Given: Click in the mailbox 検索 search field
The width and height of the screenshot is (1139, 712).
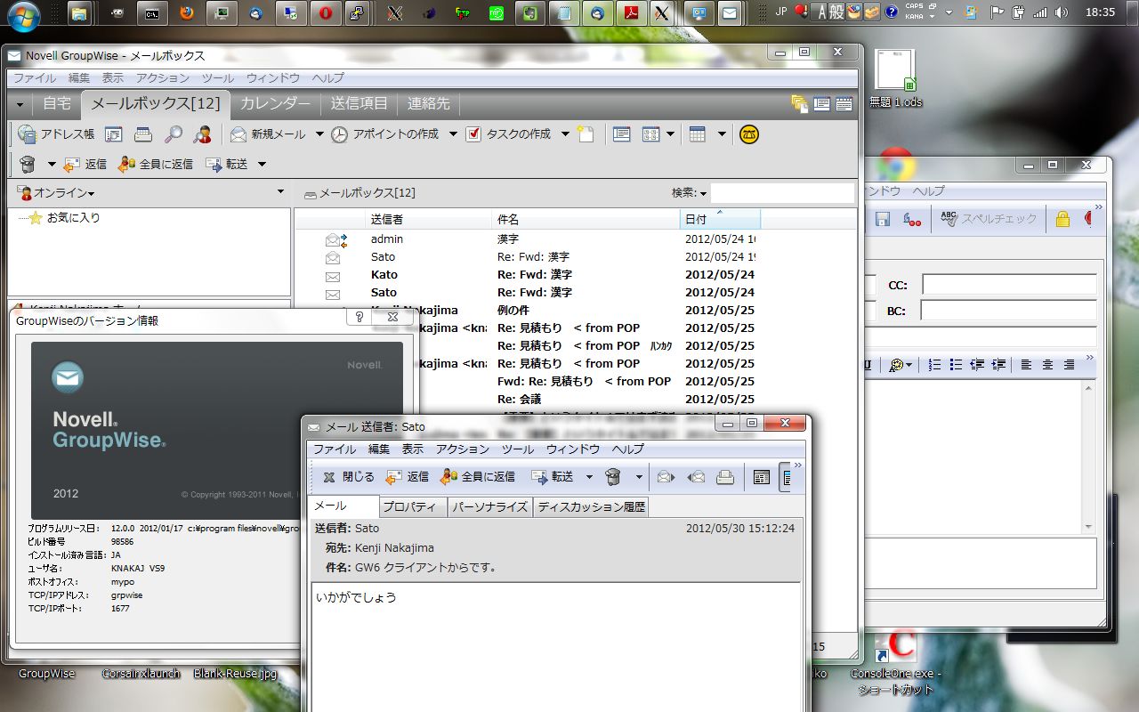Looking at the screenshot, I should click(782, 193).
